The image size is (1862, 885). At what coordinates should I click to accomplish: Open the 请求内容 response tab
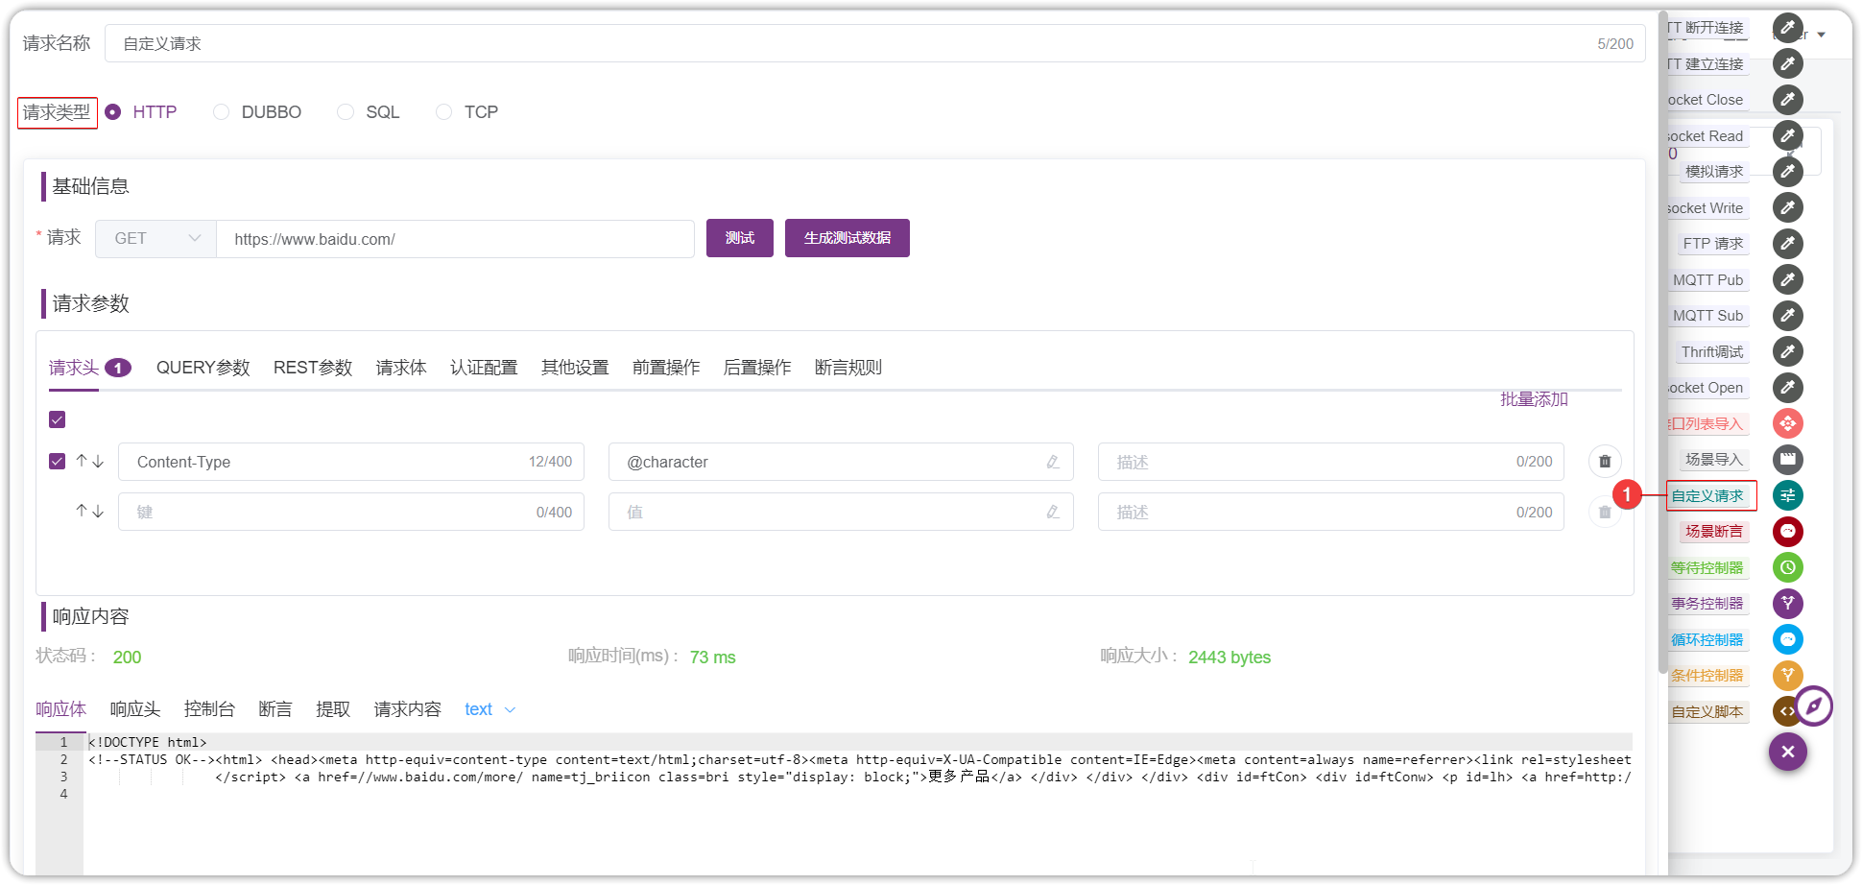[408, 709]
